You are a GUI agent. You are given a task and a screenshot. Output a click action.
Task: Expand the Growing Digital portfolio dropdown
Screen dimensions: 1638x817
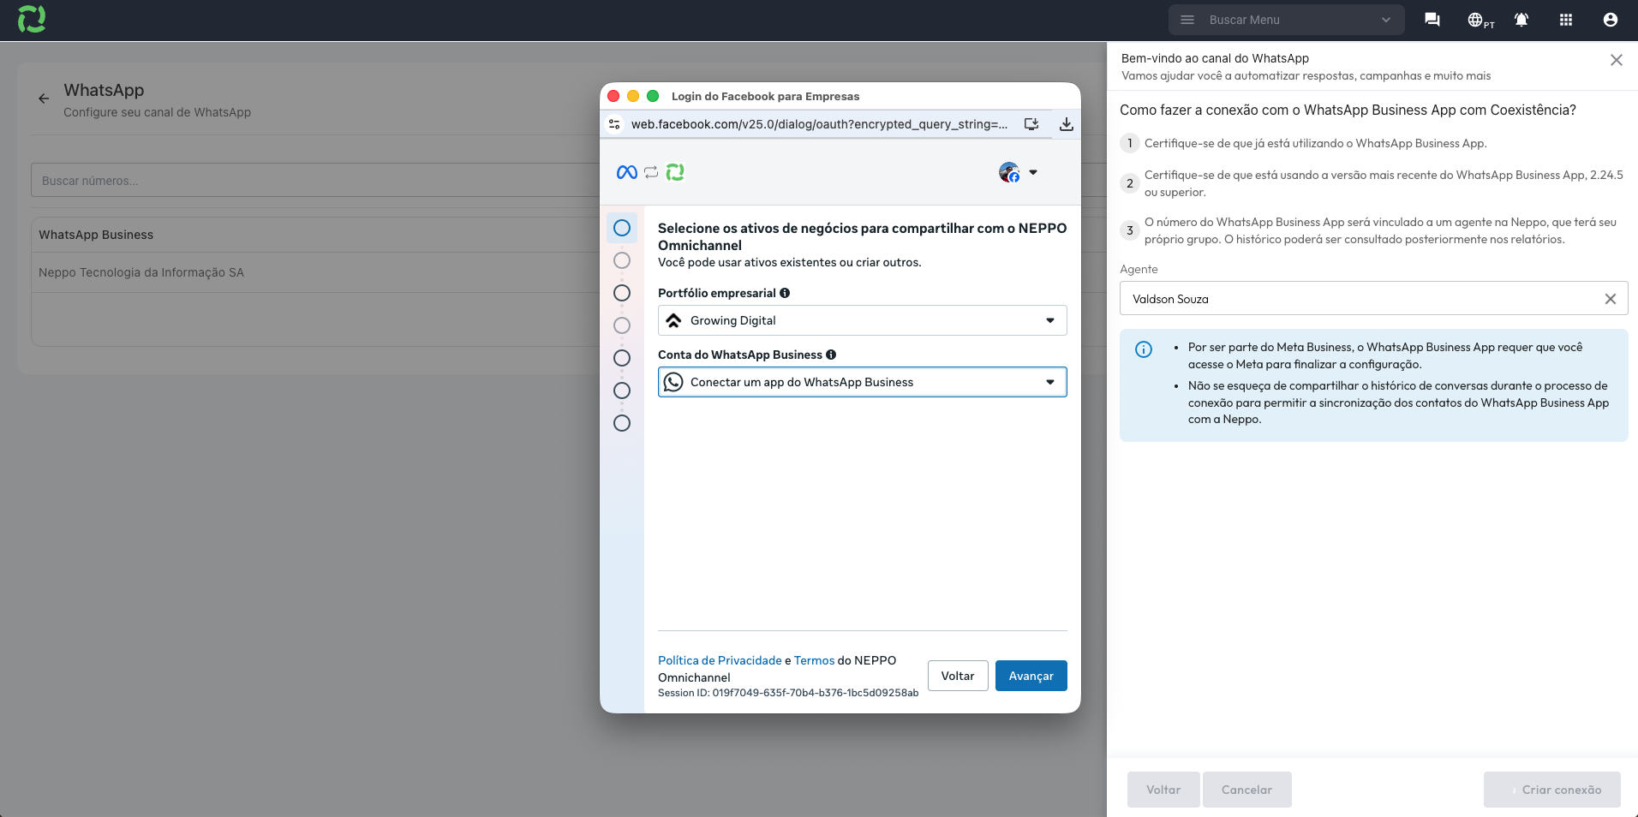point(863,320)
